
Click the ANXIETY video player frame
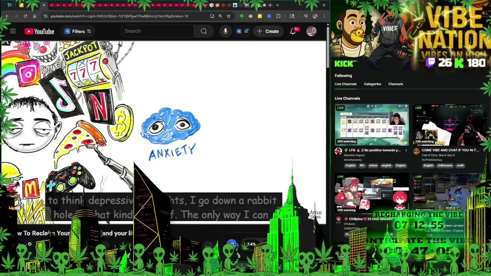click(163, 132)
